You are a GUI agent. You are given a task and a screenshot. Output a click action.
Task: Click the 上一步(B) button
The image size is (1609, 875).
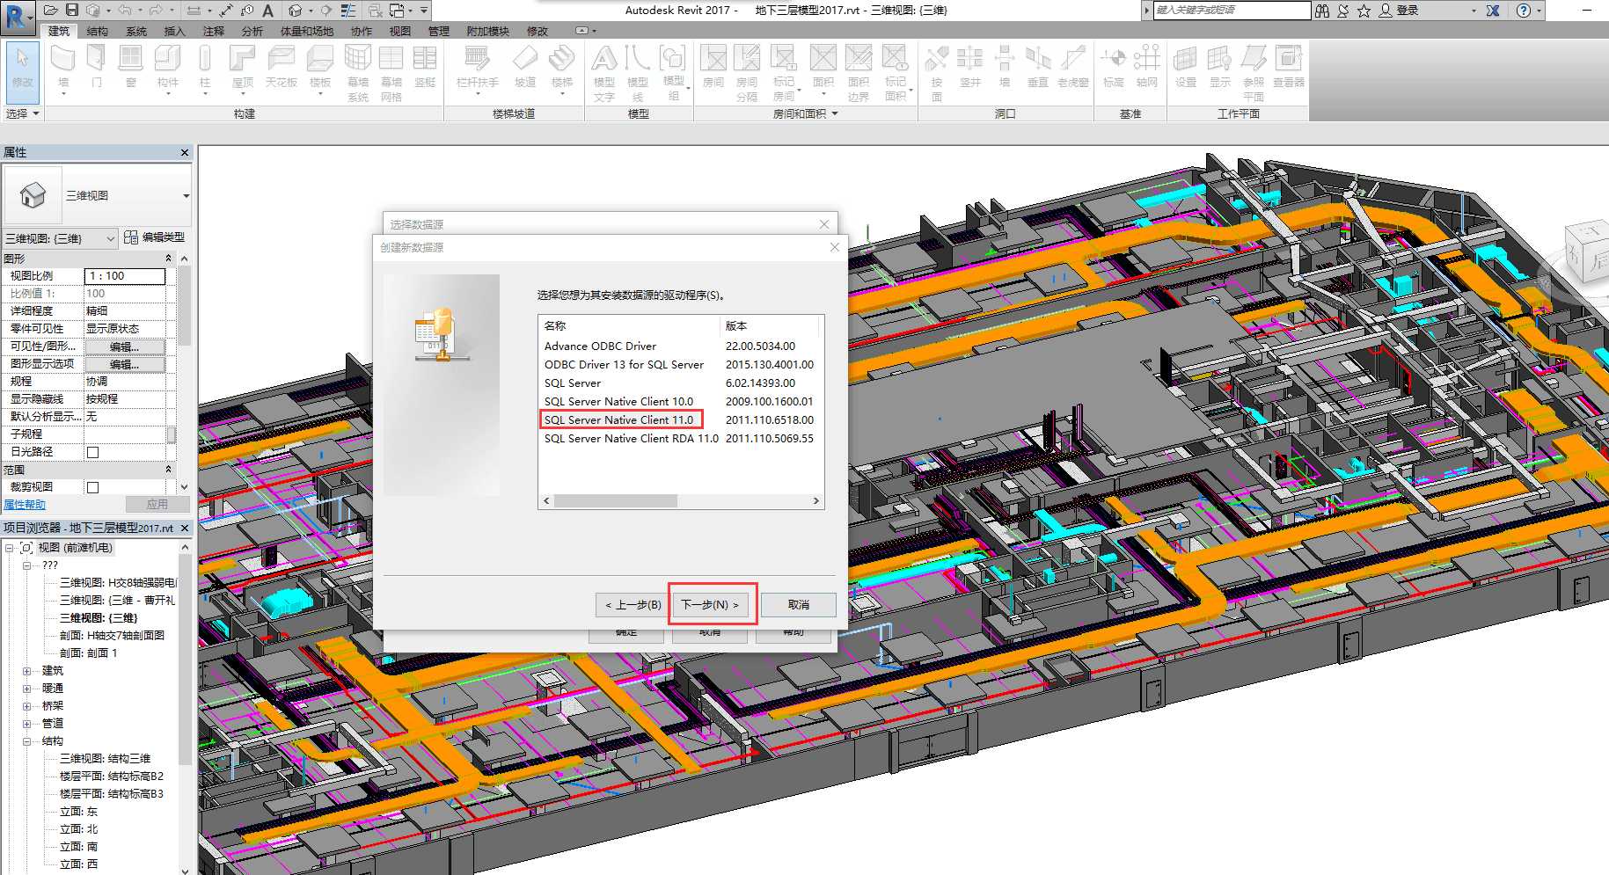(633, 604)
